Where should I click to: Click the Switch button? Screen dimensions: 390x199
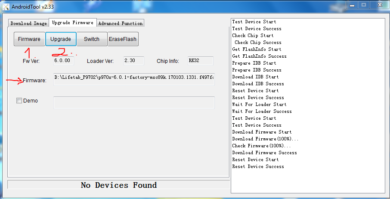coord(92,39)
